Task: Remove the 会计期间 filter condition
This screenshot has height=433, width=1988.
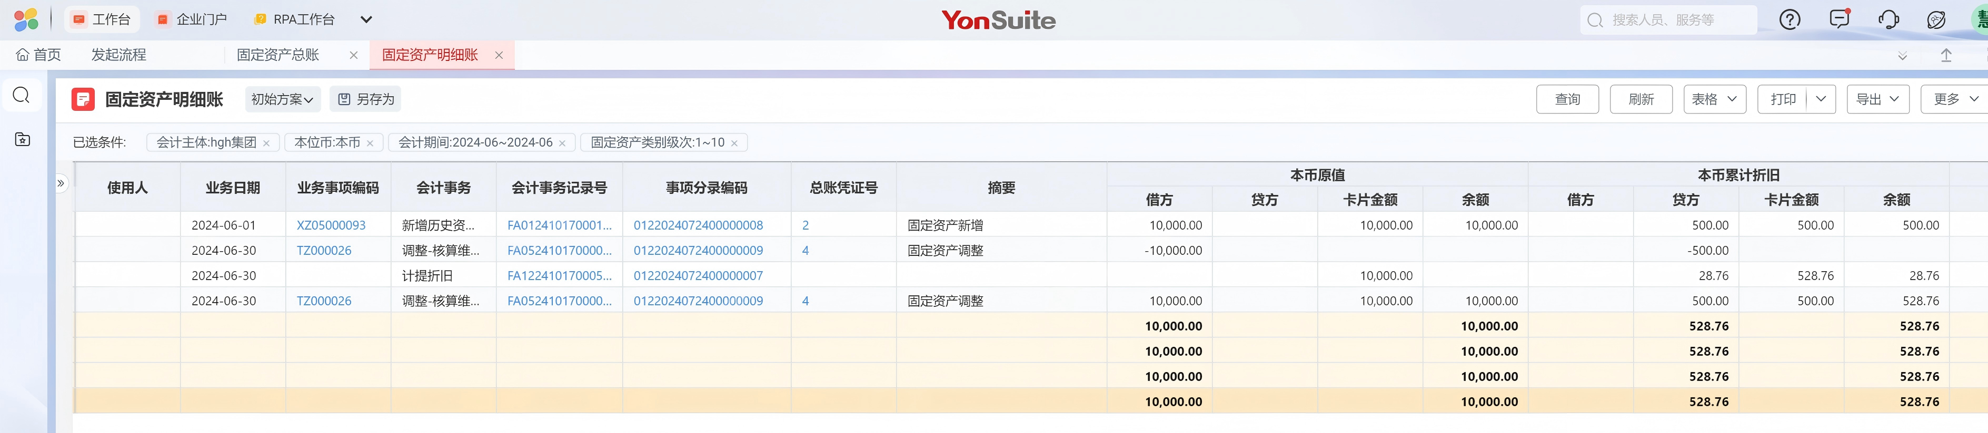Action: (562, 143)
